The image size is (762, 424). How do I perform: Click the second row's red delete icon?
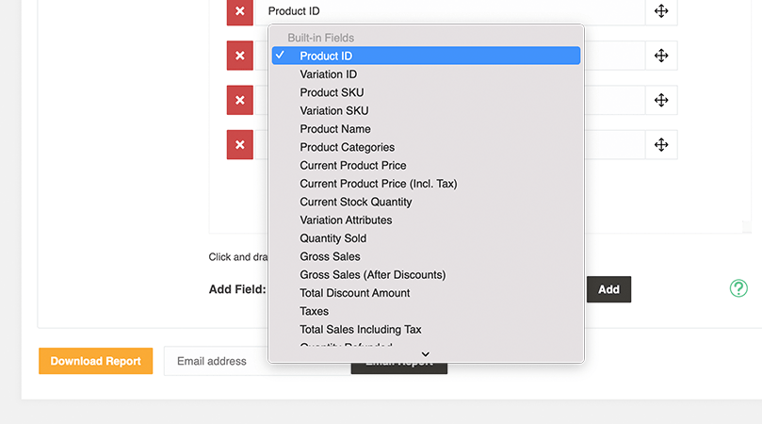pos(239,56)
